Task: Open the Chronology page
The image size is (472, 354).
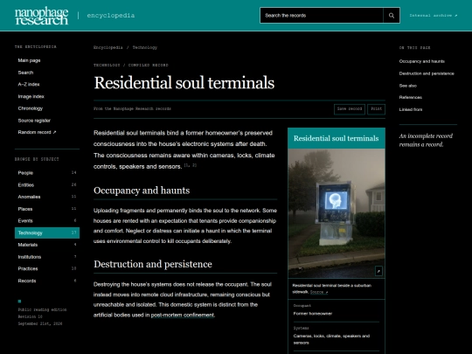Action: [47, 108]
